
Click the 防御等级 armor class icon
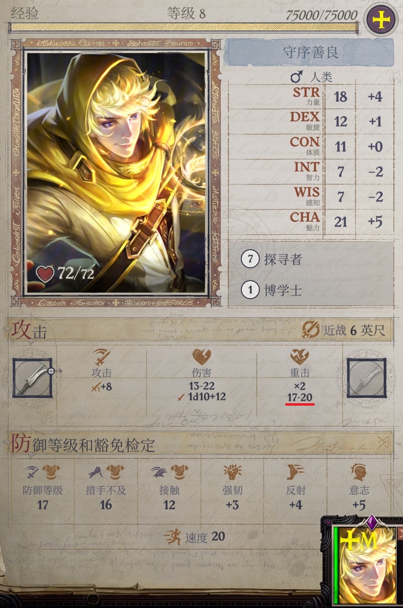[x=42, y=472]
